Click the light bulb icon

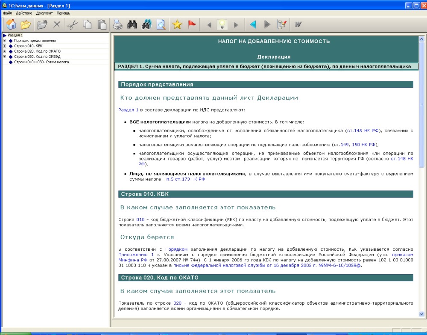click(x=222, y=25)
